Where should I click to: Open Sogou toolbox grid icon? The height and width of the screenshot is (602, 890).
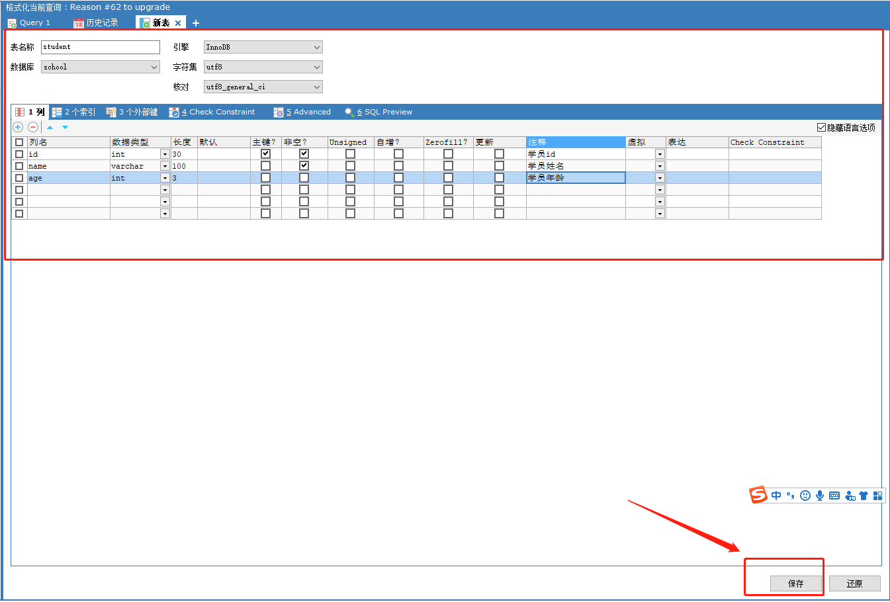point(878,495)
